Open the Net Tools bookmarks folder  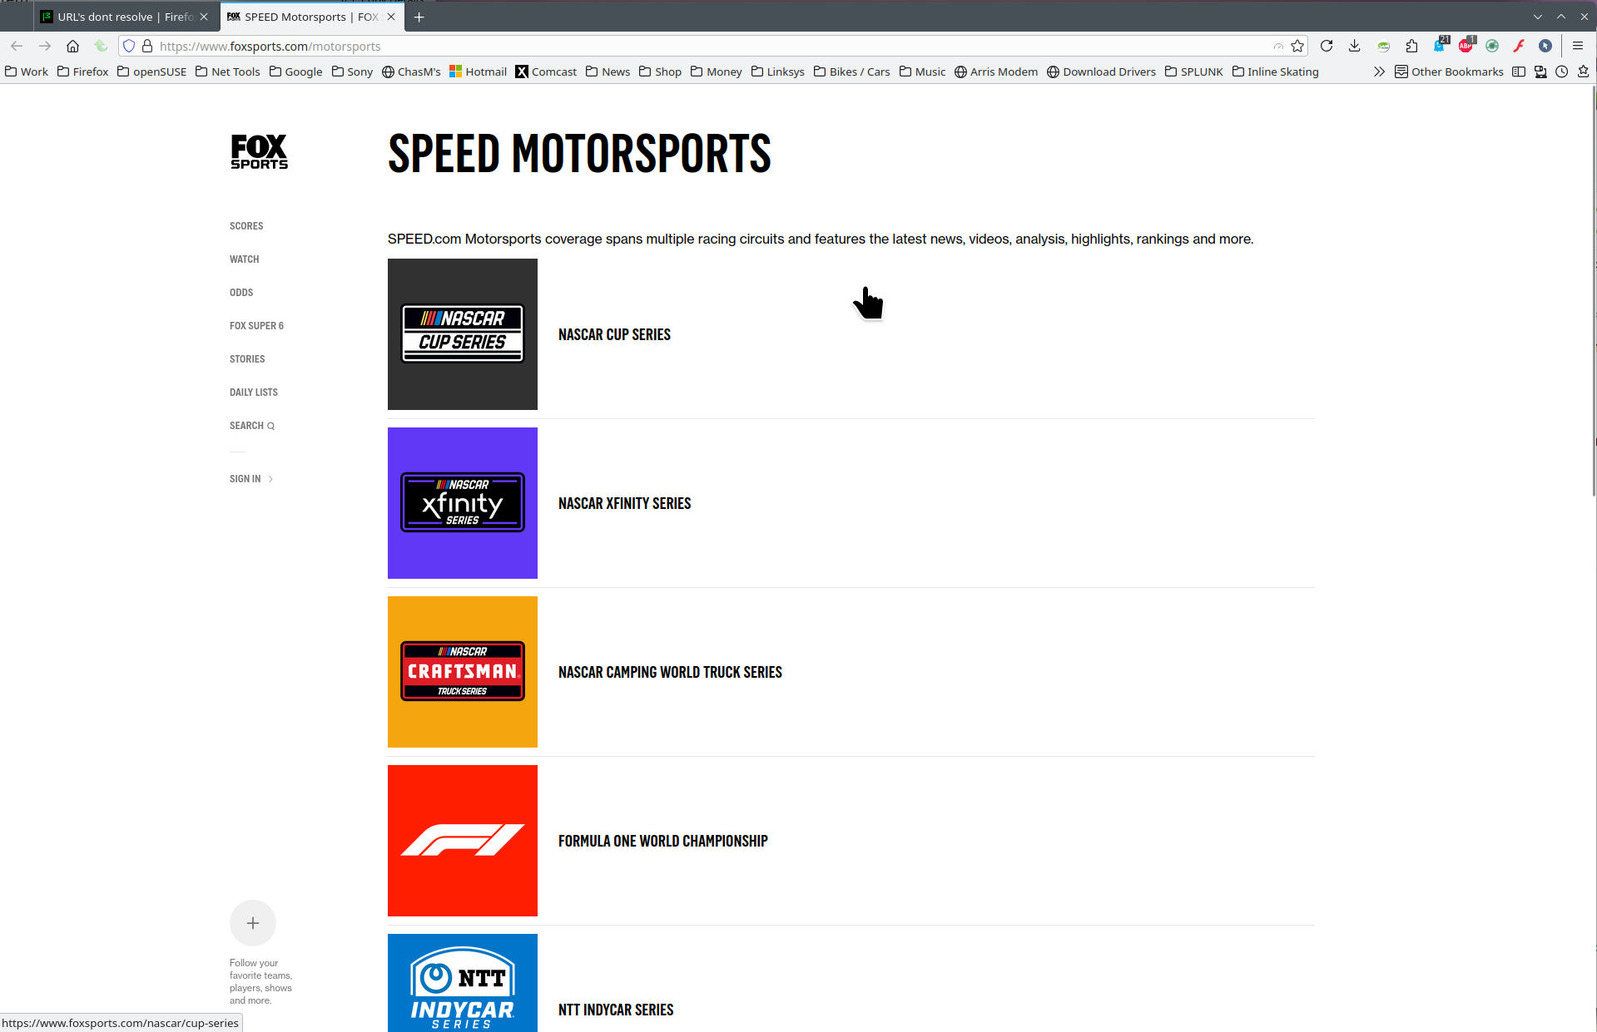pos(228,72)
